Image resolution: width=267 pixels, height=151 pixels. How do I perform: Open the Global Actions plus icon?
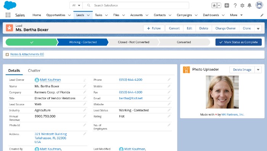point(227,5)
